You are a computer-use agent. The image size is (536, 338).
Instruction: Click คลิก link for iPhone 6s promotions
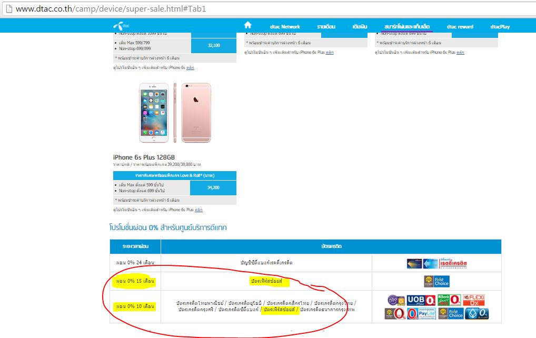pos(190,68)
